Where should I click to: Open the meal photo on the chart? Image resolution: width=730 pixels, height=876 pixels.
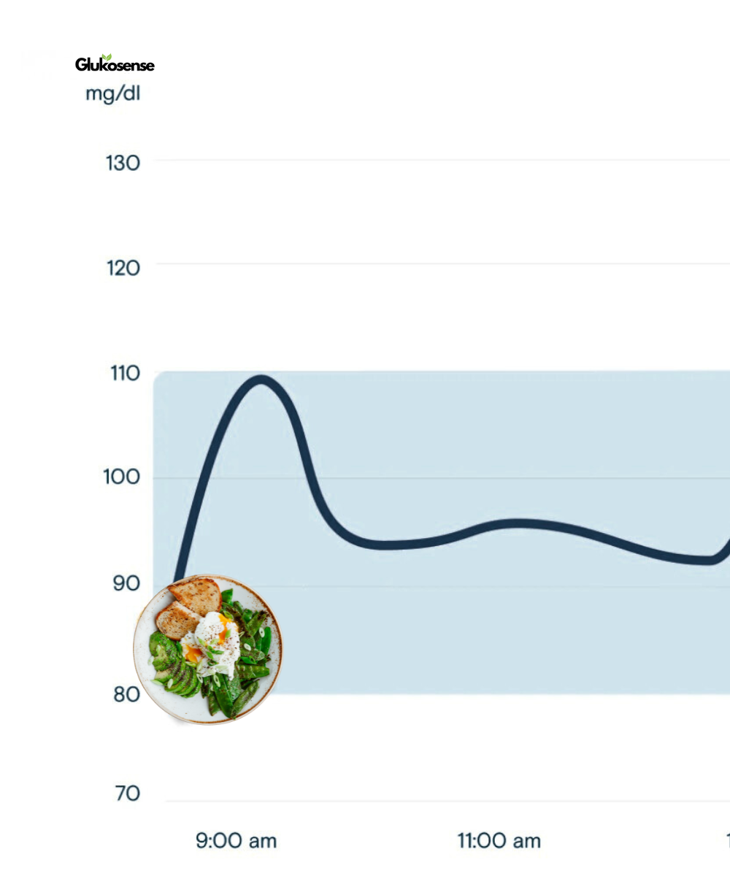click(x=207, y=649)
